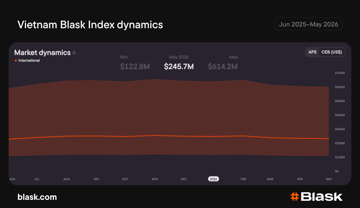Click the OCT label on the x-axis
This screenshot has width=360, height=208.
pos(125,179)
